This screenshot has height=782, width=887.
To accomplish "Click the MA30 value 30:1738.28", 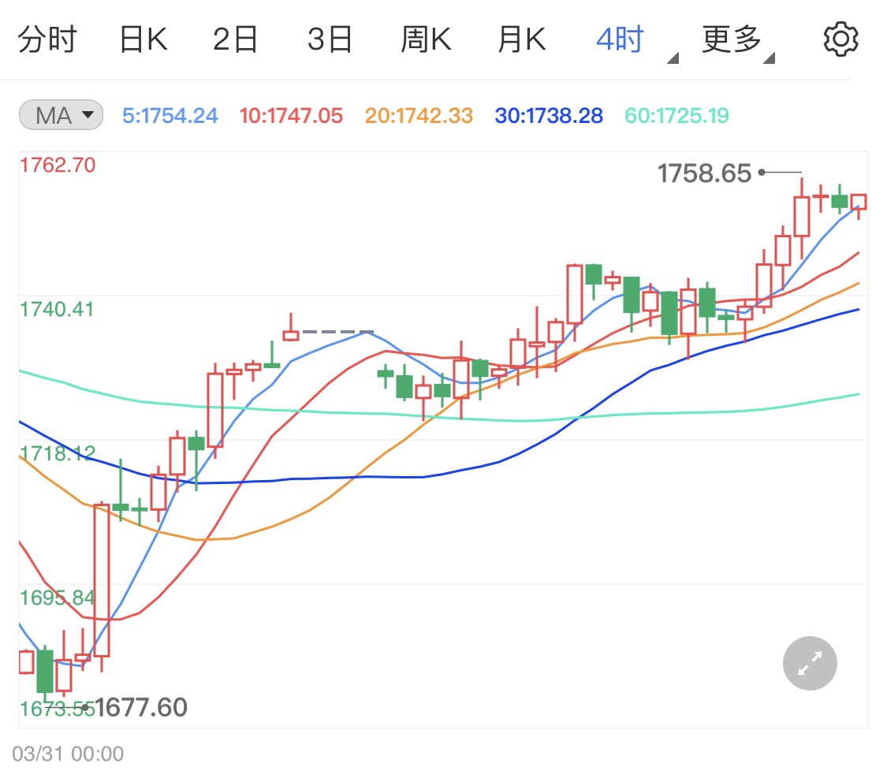I will (549, 116).
